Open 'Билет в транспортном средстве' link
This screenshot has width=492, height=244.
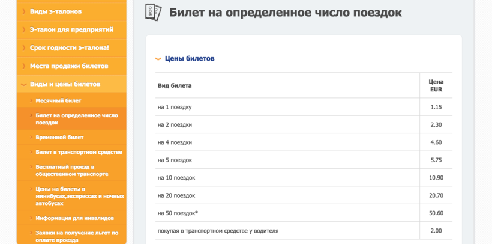point(79,152)
